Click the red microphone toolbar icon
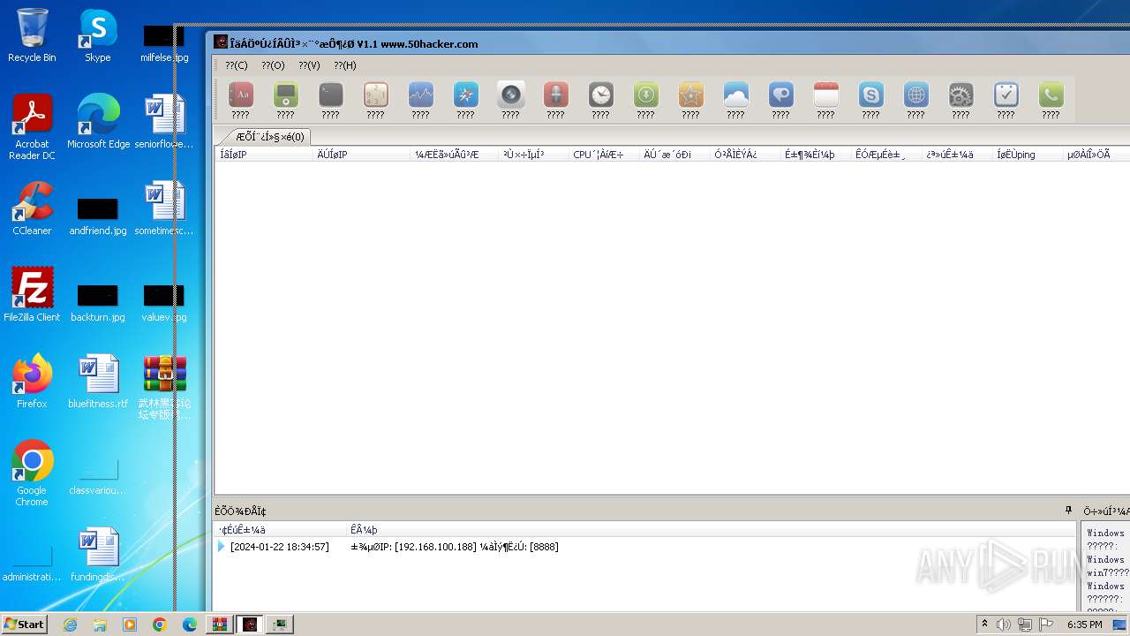This screenshot has height=636, width=1130. 555,95
